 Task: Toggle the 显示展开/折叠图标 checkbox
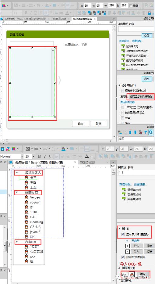[123, 234]
